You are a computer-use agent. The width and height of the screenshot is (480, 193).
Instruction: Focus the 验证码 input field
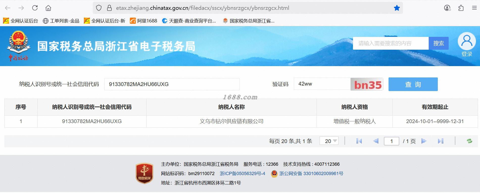(x=322, y=84)
